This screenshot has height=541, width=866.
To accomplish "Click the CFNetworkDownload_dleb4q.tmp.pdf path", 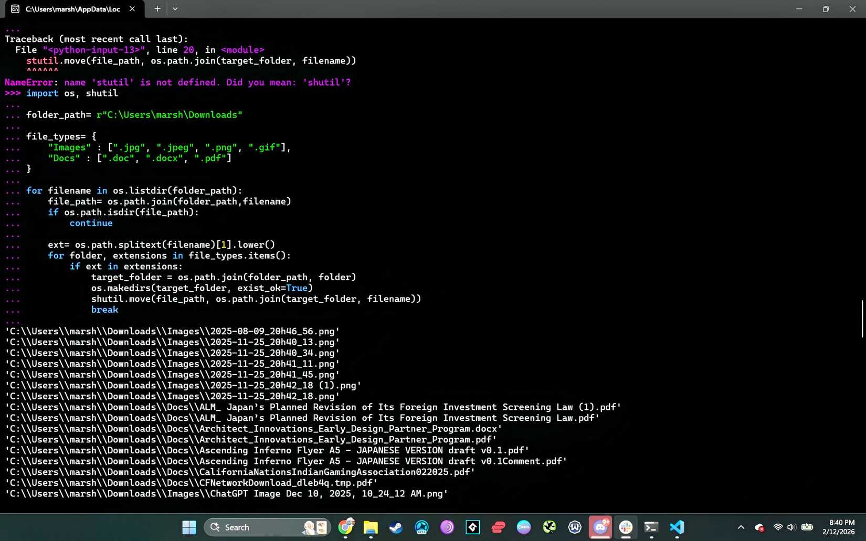I will point(191,483).
